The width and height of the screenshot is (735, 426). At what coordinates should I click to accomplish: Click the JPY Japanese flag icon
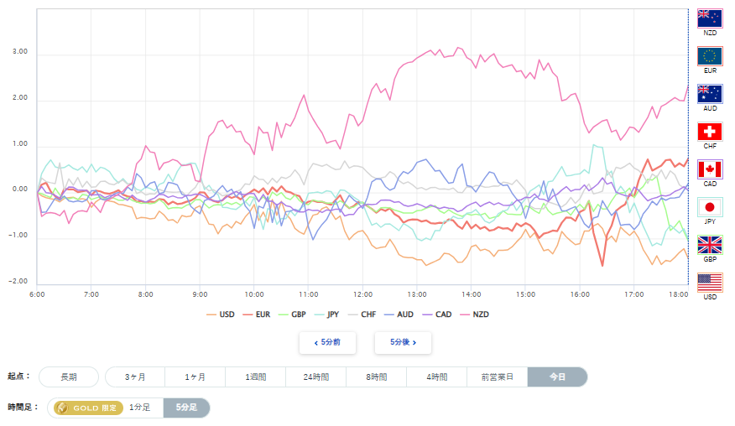(710, 207)
